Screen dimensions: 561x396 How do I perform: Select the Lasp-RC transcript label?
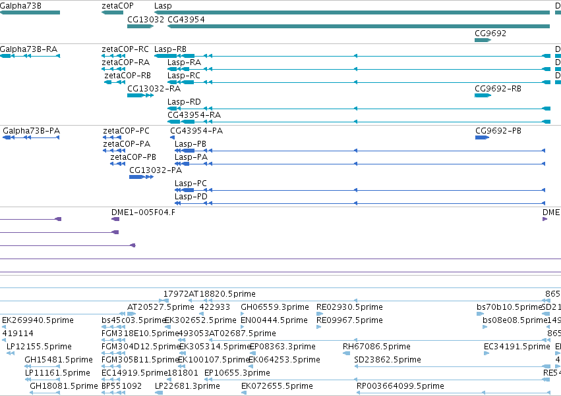[184, 76]
